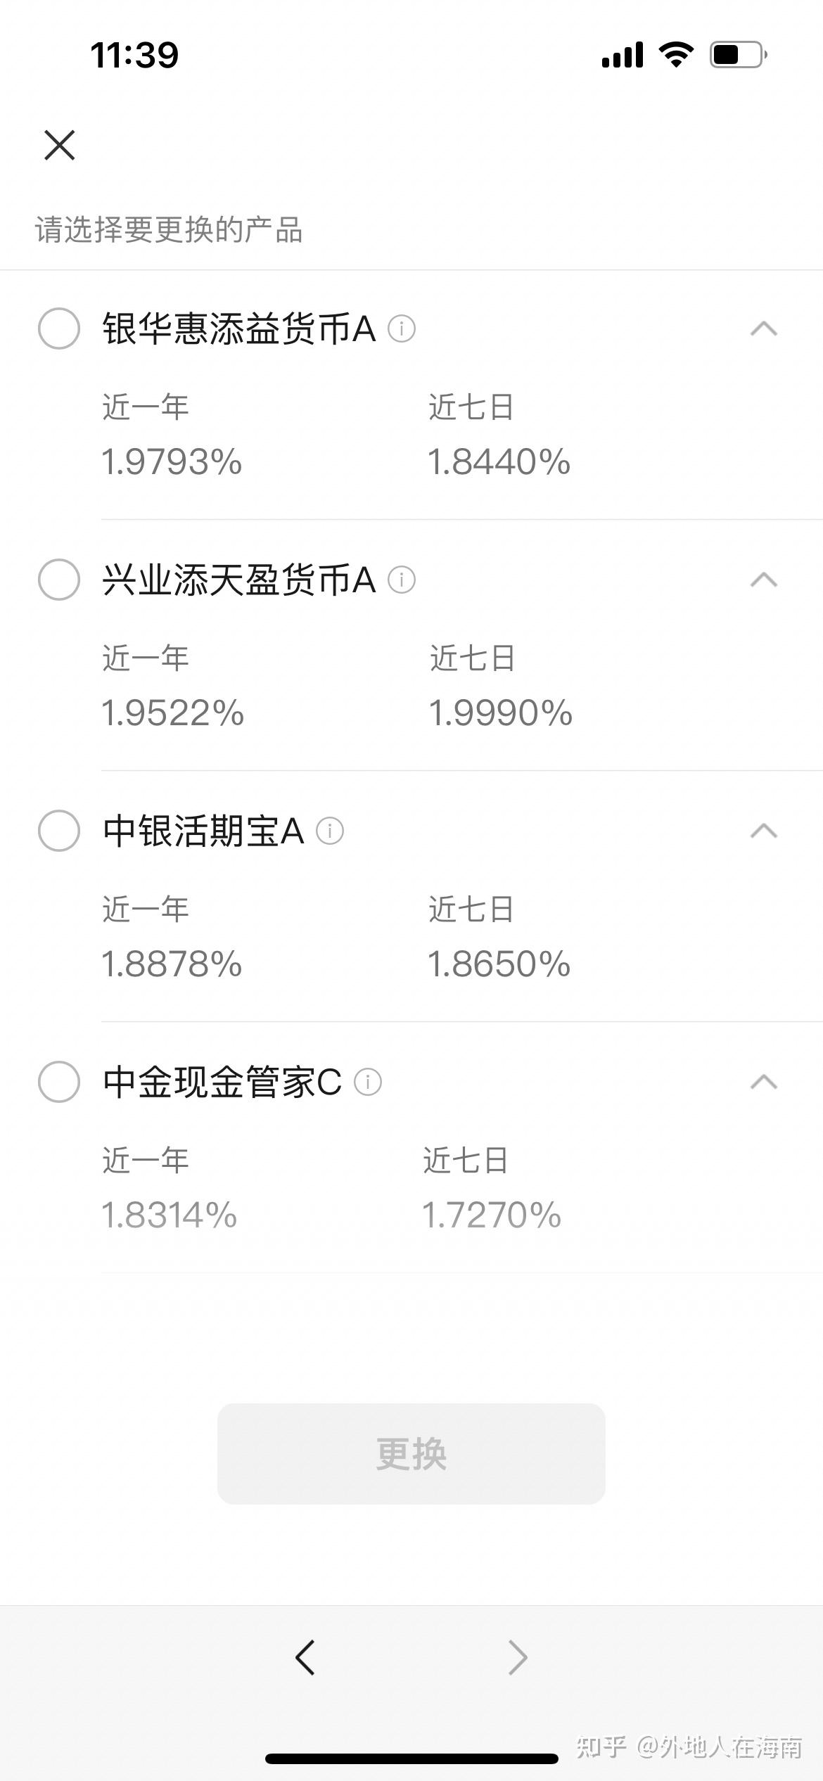Select the 中银活期宝A radio button
Screen dimensions: 823x1781
(59, 831)
